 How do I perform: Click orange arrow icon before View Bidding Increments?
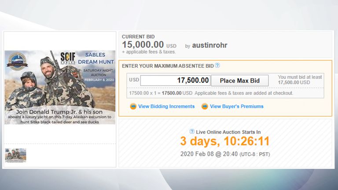click(x=133, y=106)
